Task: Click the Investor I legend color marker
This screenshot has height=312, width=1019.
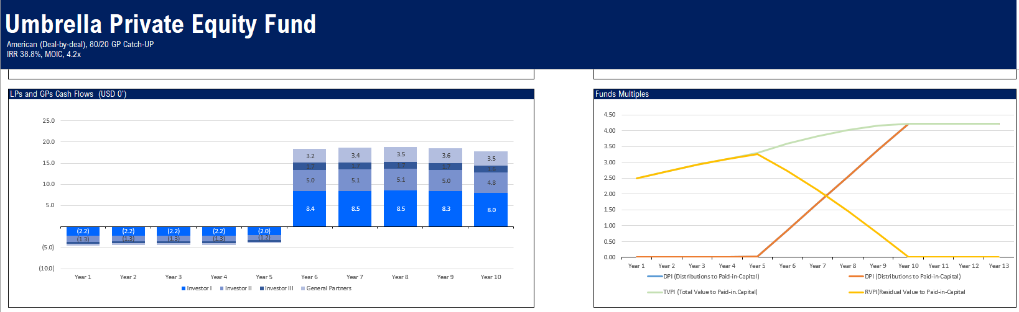Action: pyautogui.click(x=184, y=288)
